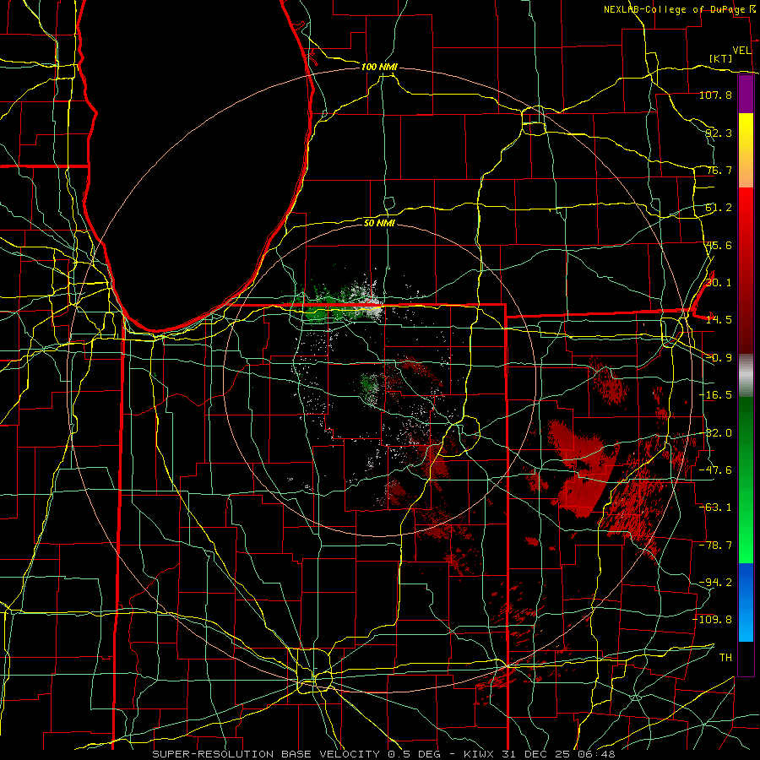This screenshot has height=760, width=760.
Task: Click the VEL legend title
Action: tap(741, 51)
